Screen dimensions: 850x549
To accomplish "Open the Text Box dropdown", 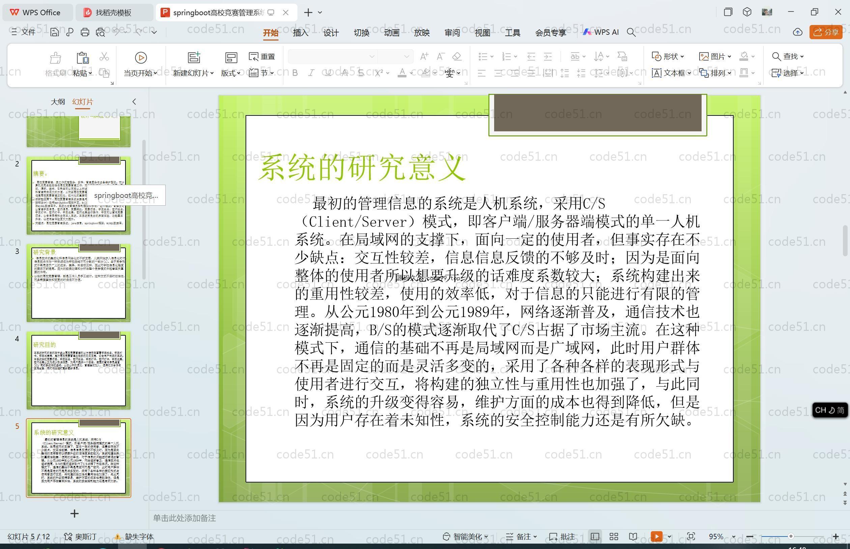I will coord(671,73).
